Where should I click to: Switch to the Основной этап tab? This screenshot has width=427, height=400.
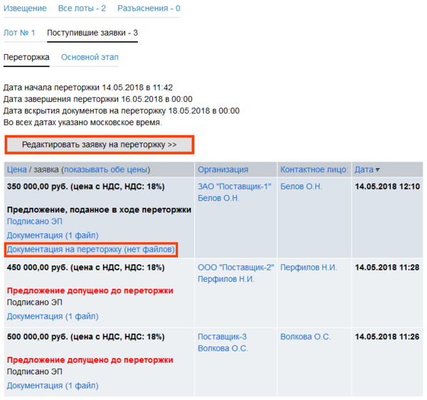90,57
